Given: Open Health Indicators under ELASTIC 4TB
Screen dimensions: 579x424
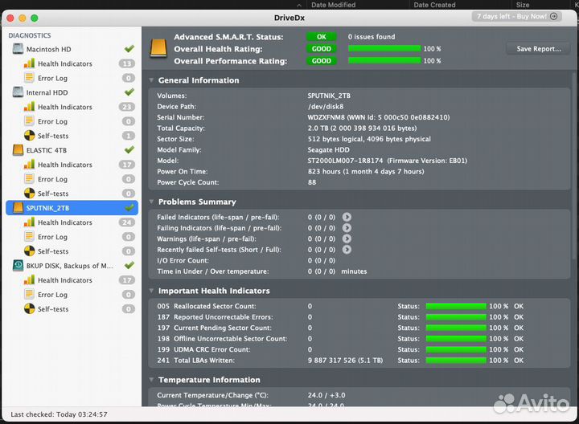Looking at the screenshot, I should click(x=72, y=165).
